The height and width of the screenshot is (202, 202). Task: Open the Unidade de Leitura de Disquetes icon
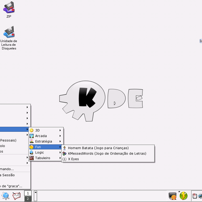[x=9, y=38]
